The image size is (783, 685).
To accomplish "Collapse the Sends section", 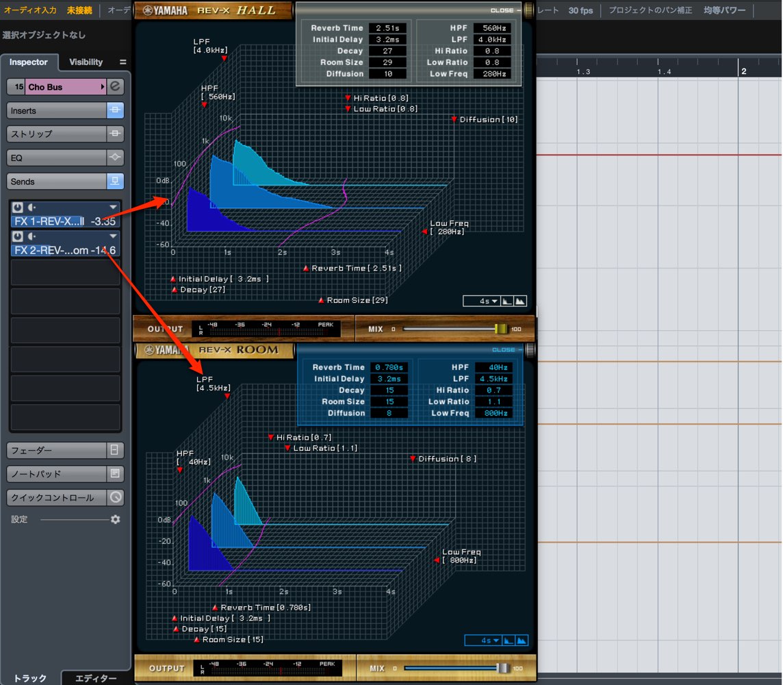I will pyautogui.click(x=57, y=182).
